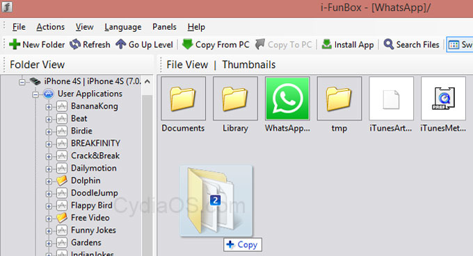Screen dimensions: 473x256
Task: Click the i-FunBox title bar logo icon
Action: [7, 7]
